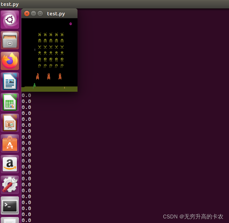The height and width of the screenshot is (223, 229).
Task: Click the left orange shield bunker
Action: (38, 76)
